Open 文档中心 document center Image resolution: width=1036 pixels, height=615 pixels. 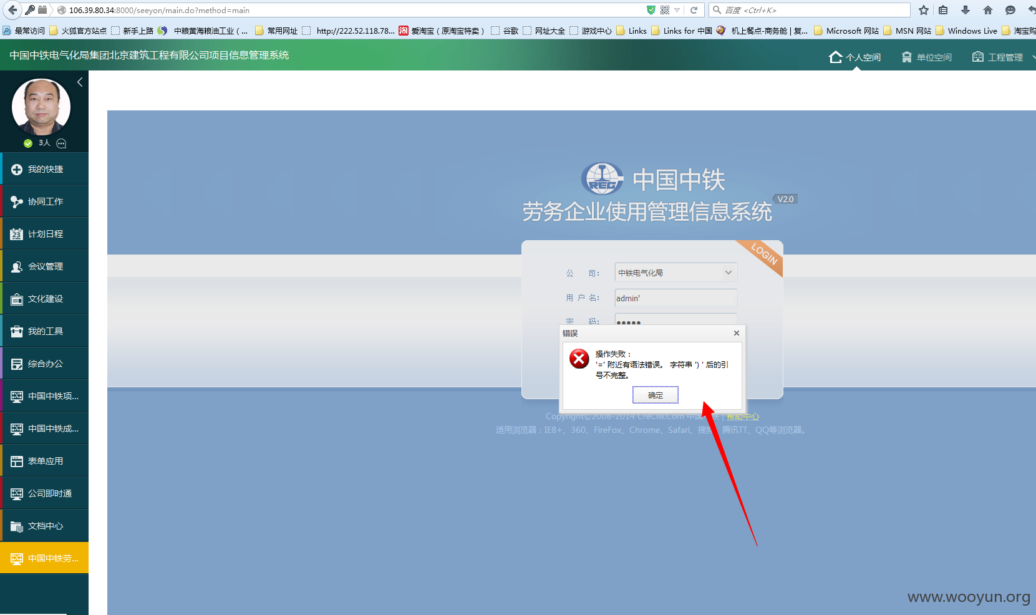click(x=44, y=526)
